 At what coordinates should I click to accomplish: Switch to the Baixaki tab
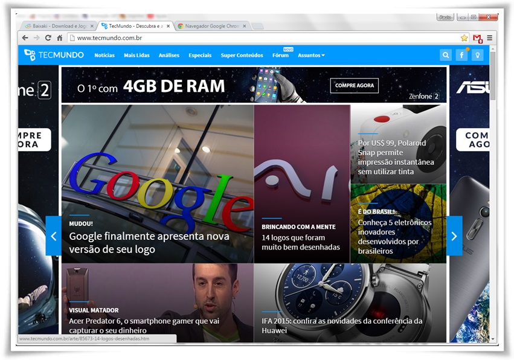click(x=59, y=26)
